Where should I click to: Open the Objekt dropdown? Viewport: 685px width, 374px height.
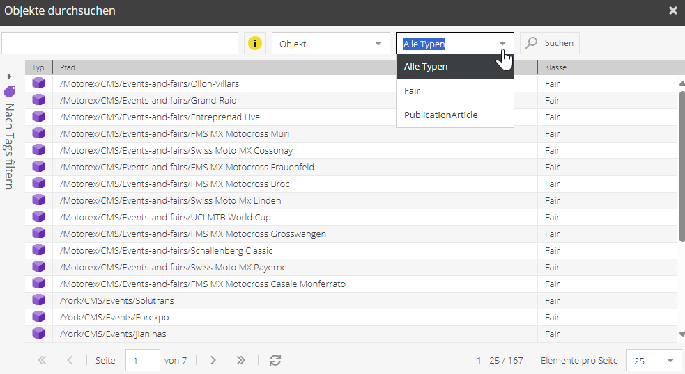[x=330, y=44]
